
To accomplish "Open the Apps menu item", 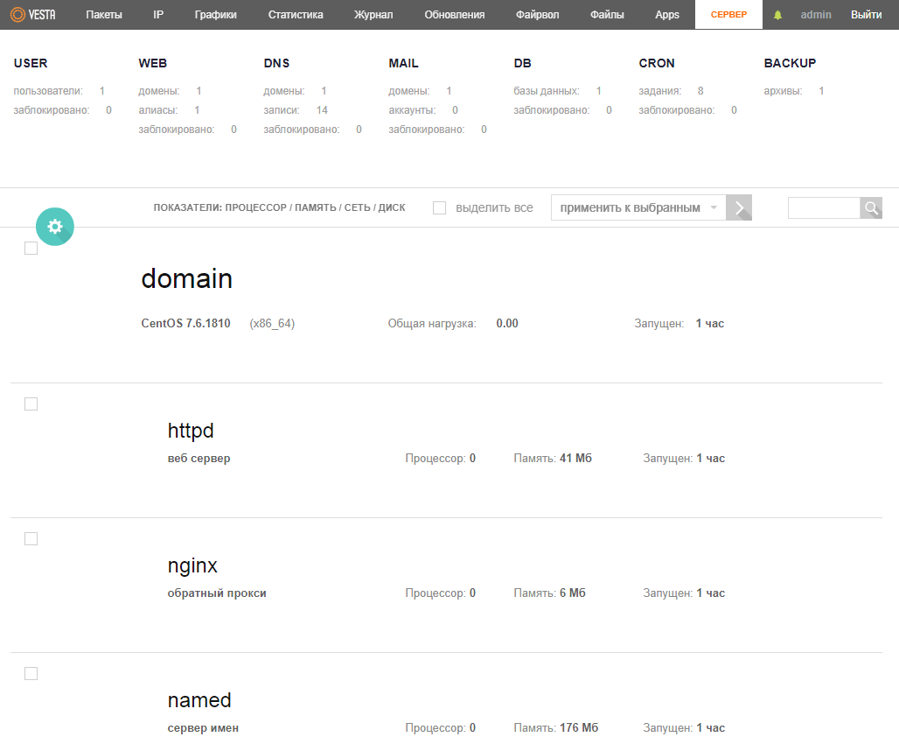I will 667,15.
